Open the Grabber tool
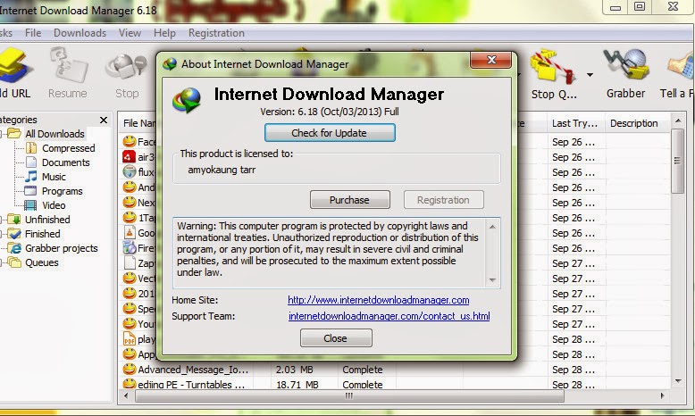The width and height of the screenshot is (695, 416). [x=626, y=65]
